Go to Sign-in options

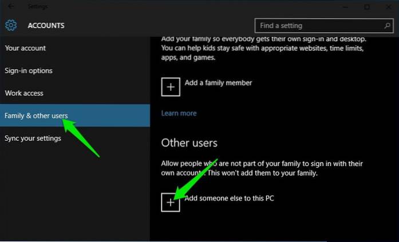[29, 70]
